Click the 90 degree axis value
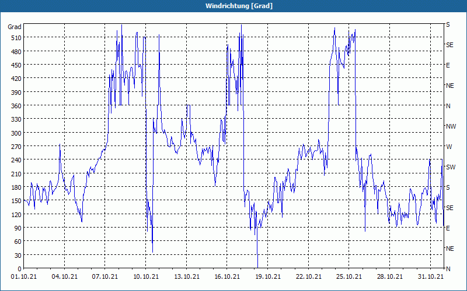Image resolution: width=467 pixels, height=291 pixels. pos(18,228)
